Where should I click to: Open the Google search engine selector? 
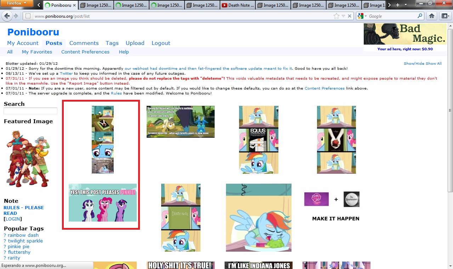click(361, 16)
